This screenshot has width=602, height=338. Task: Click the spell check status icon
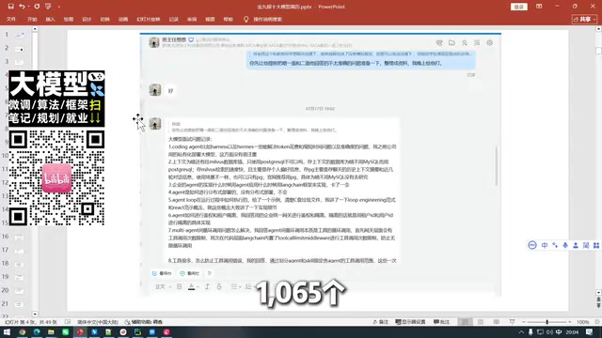click(68, 322)
